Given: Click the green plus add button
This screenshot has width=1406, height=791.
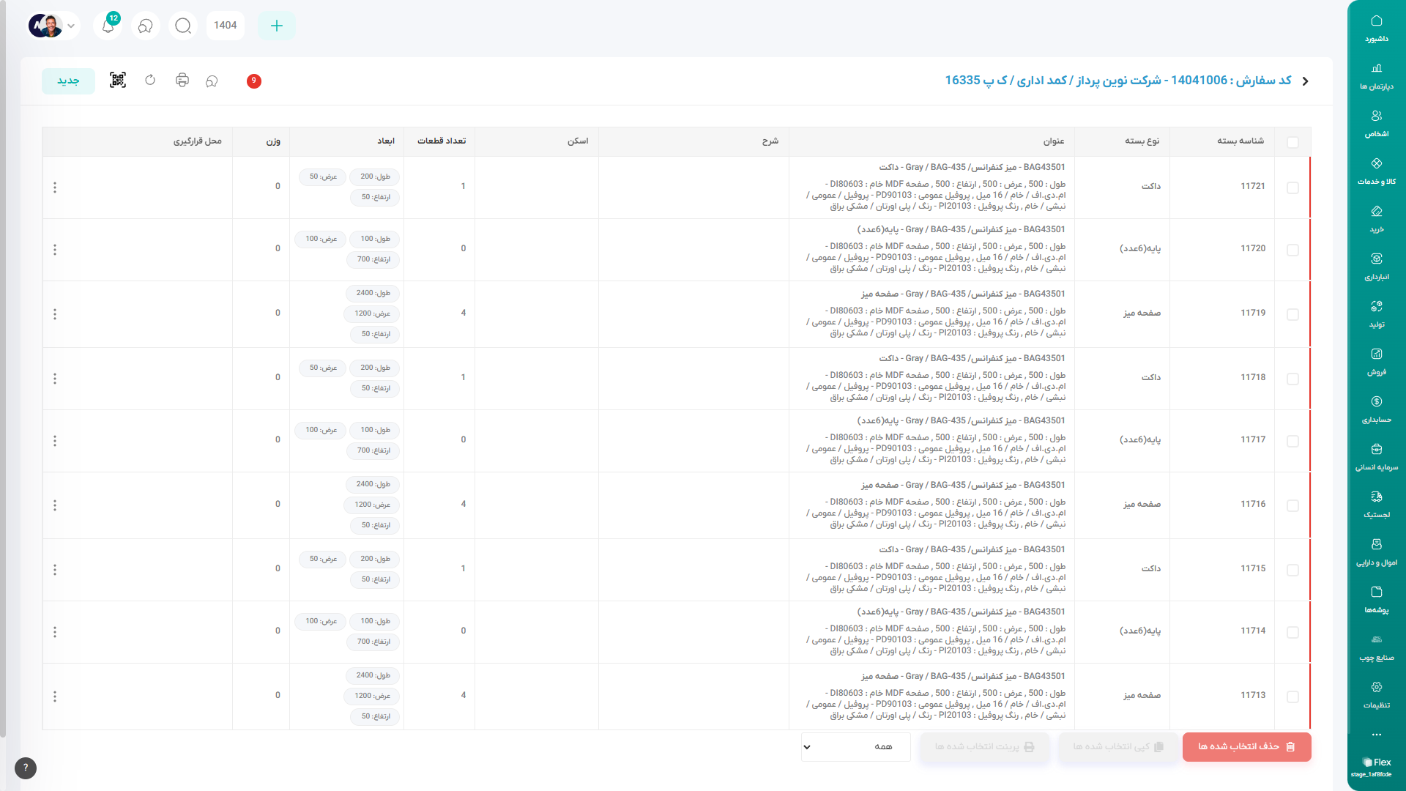Looking at the screenshot, I should [x=276, y=26].
